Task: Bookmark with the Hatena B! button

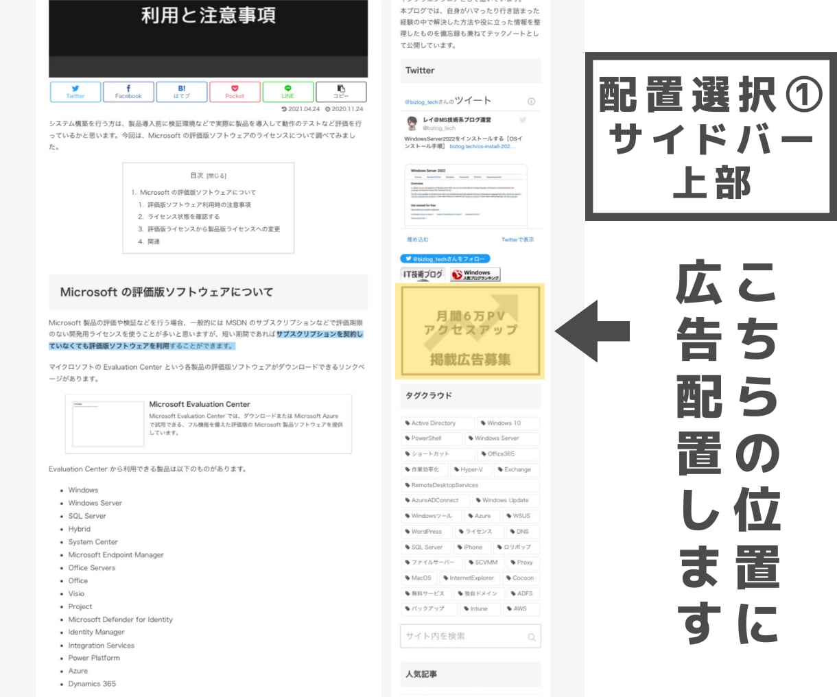Action: pos(182,92)
